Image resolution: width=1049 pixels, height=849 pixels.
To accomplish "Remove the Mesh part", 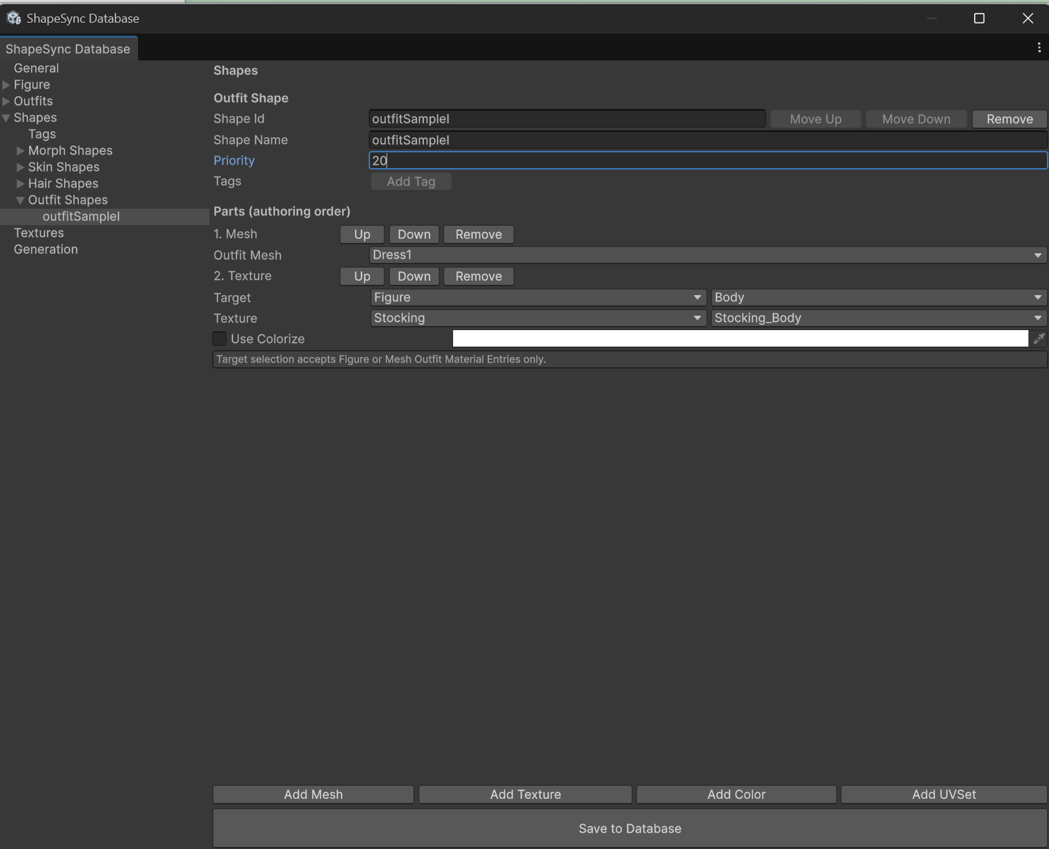I will (x=479, y=234).
